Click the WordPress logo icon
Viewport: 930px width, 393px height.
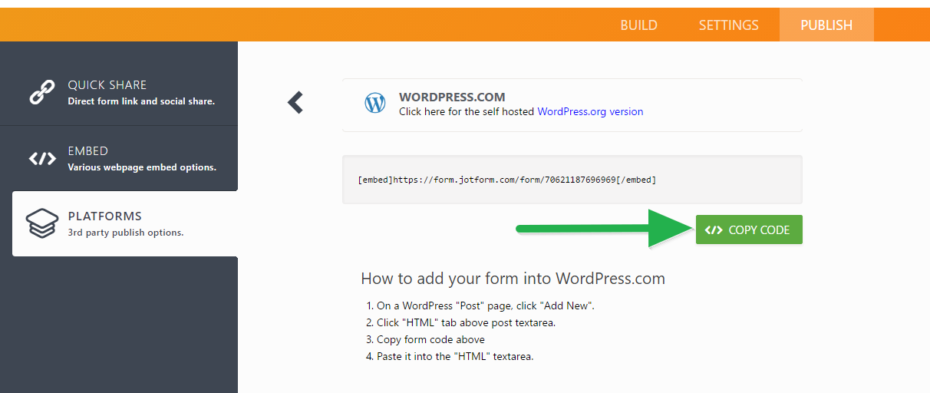click(x=375, y=104)
